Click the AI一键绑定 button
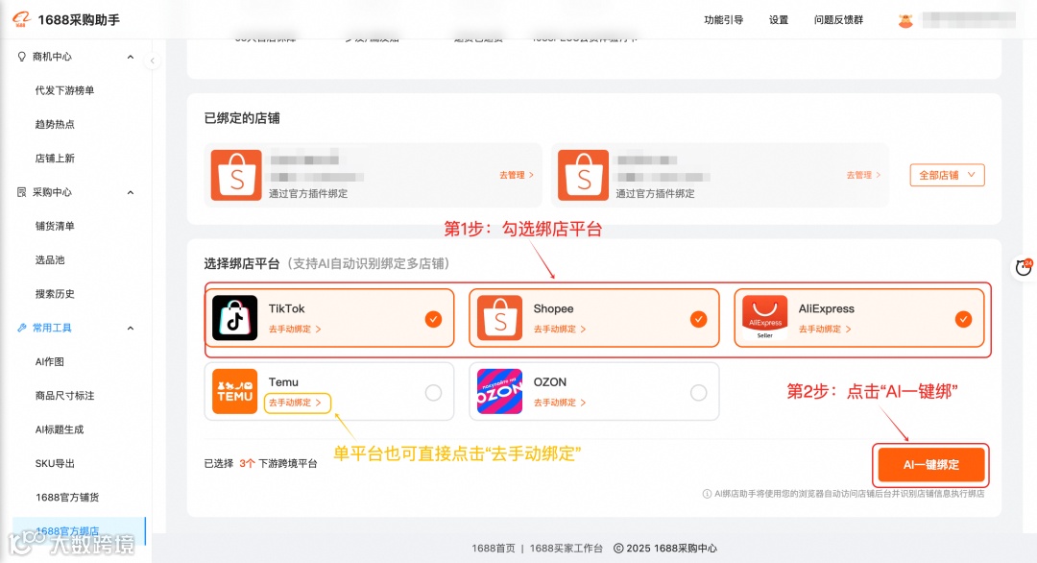 pyautogui.click(x=931, y=465)
